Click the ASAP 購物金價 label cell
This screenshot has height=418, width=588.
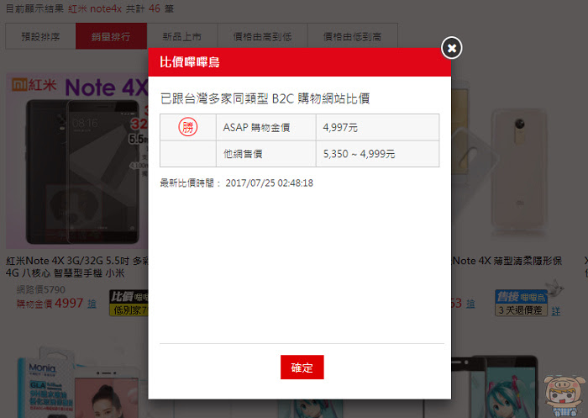(266, 127)
